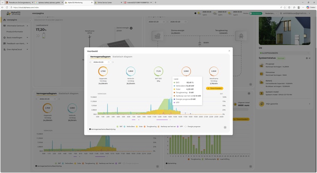Open the SN serial number dropdown

(284, 53)
